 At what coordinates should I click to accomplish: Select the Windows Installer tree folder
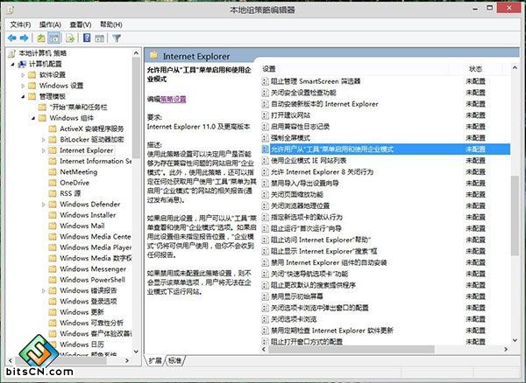88,215
